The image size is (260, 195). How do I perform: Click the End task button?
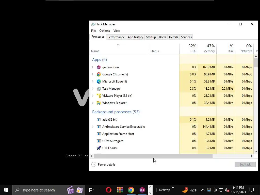[245, 165]
